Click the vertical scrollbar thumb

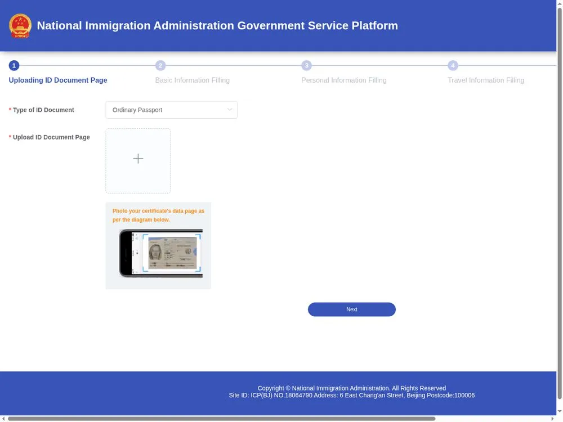[560, 203]
